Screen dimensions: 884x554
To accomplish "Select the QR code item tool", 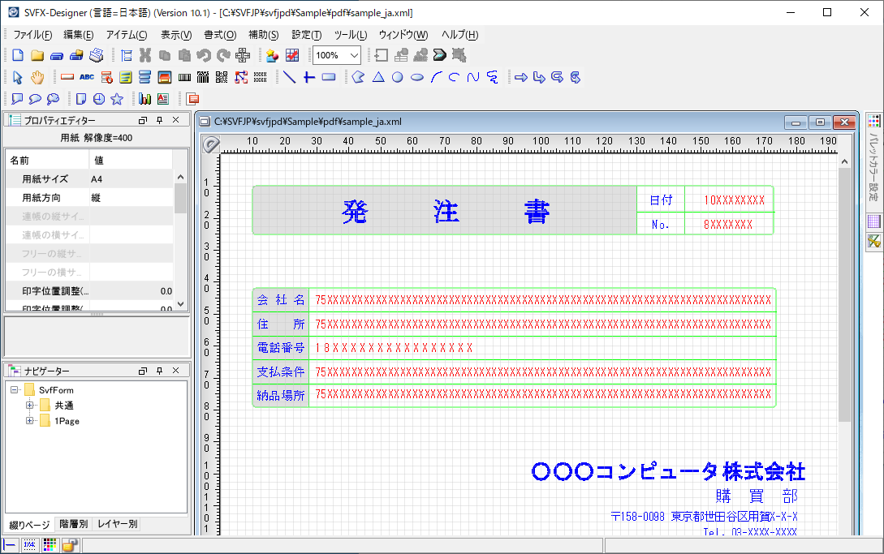I will click(222, 77).
